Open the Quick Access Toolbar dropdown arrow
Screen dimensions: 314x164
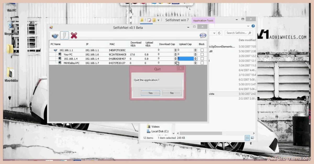pyautogui.click(x=159, y=20)
